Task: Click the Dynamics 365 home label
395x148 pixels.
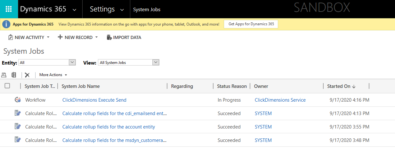Action: point(43,9)
